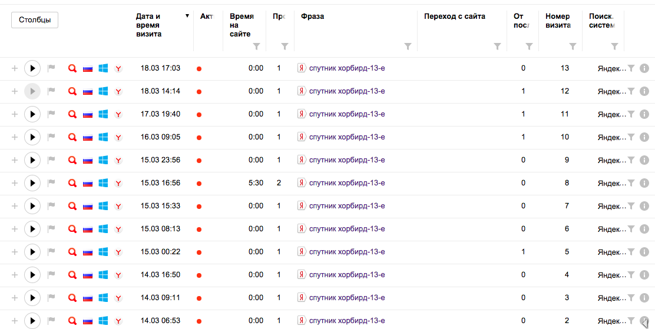Click the magnifier icon in 15.03 08:13 row
The height and width of the screenshot is (329, 655).
[x=72, y=229]
